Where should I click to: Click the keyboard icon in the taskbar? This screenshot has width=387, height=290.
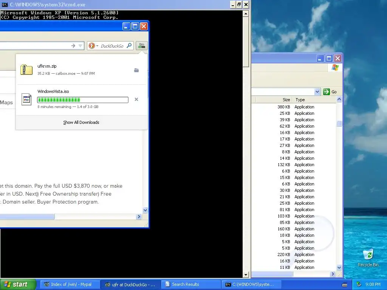(345, 285)
